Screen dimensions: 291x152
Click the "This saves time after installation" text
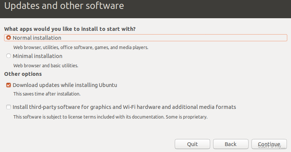click(x=47, y=94)
